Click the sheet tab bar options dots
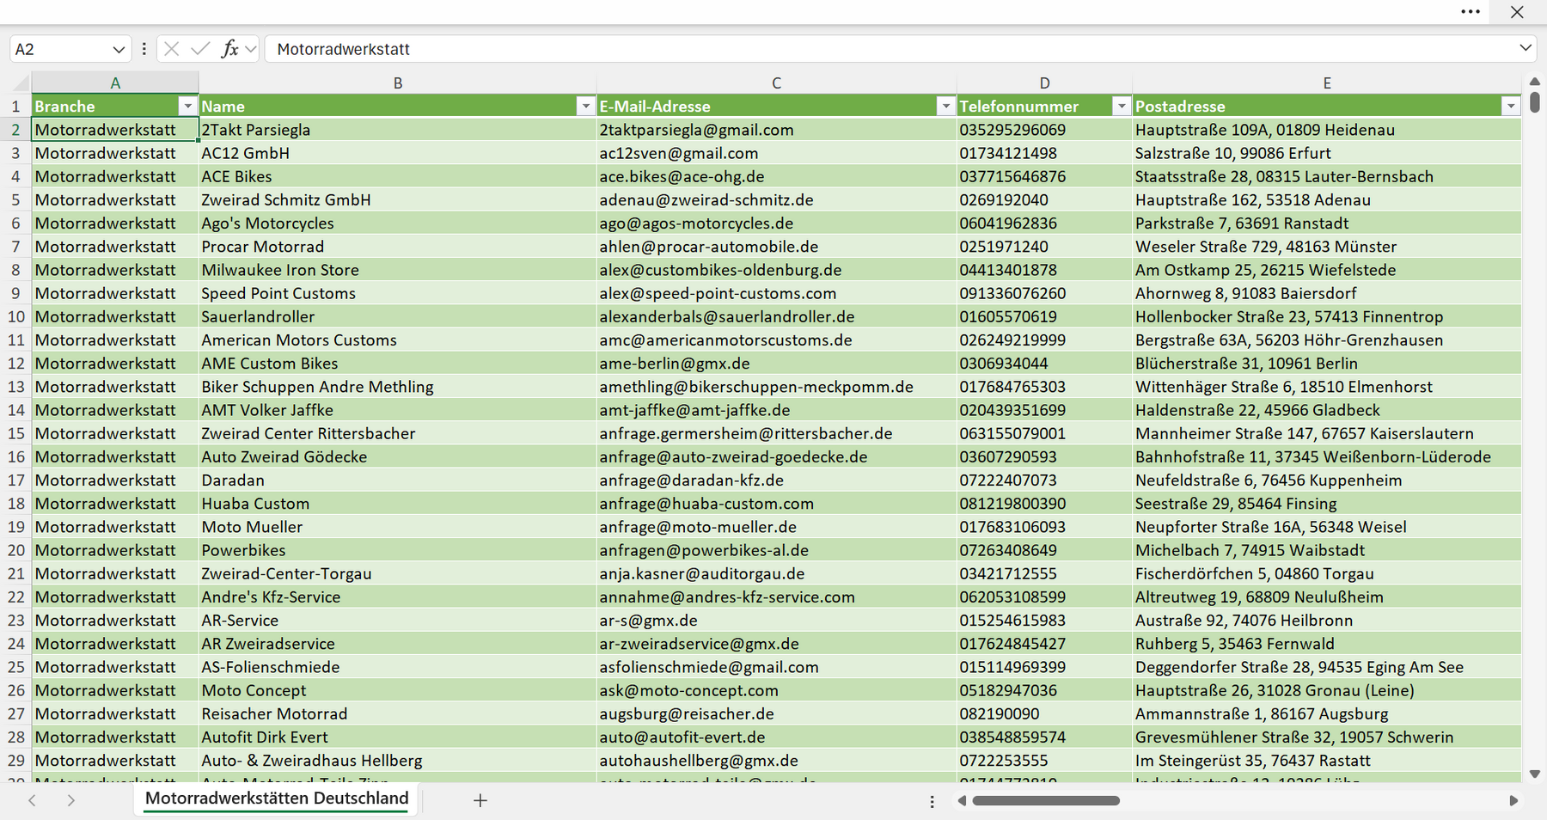Viewport: 1547px width, 820px height. click(932, 801)
